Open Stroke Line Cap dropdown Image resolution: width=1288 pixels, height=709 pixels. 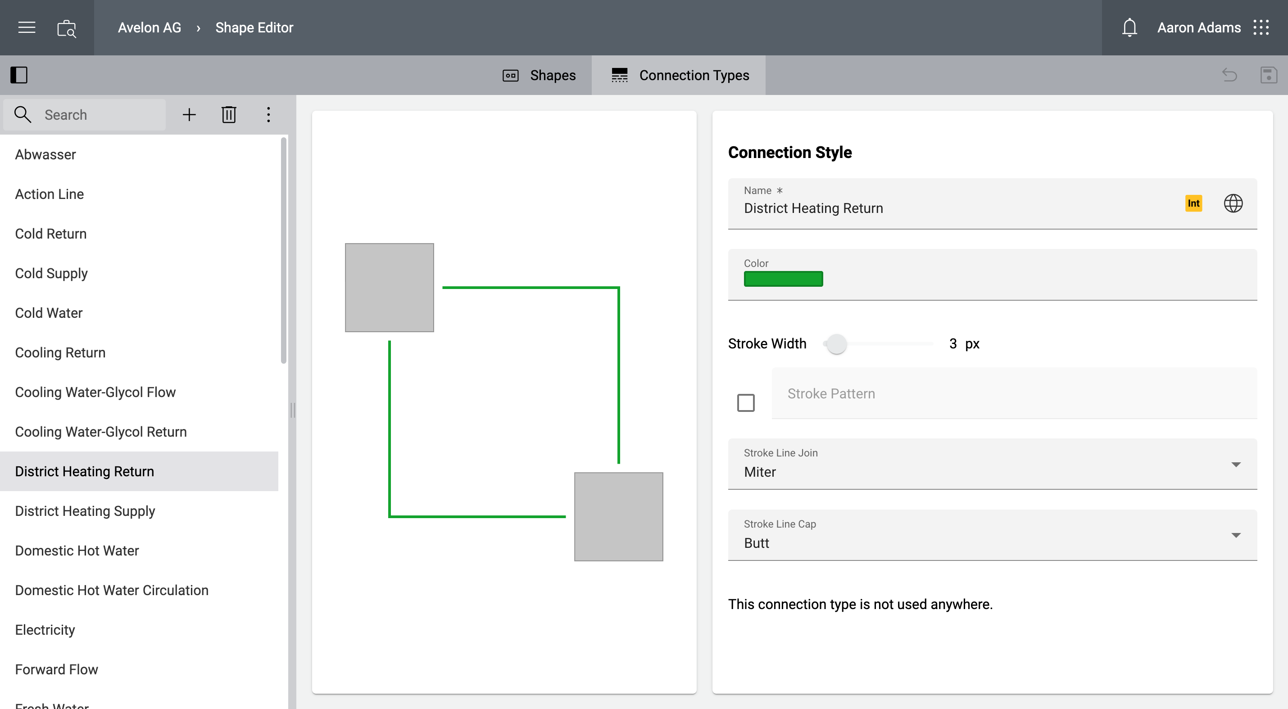[x=992, y=535]
